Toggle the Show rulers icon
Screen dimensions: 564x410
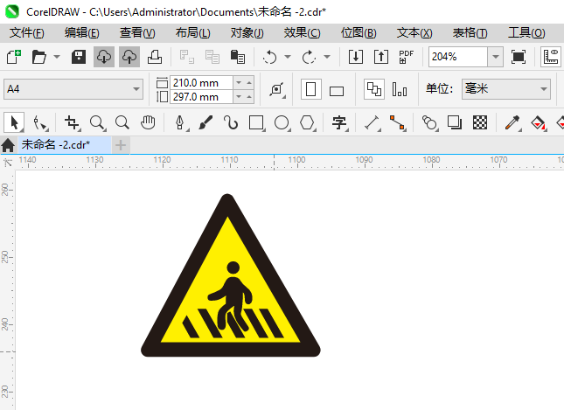551,57
